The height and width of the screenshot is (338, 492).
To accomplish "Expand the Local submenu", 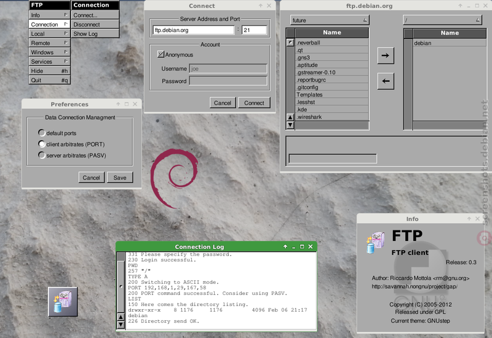I will pos(50,34).
